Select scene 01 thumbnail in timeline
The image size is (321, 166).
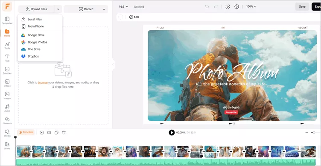[23, 152]
